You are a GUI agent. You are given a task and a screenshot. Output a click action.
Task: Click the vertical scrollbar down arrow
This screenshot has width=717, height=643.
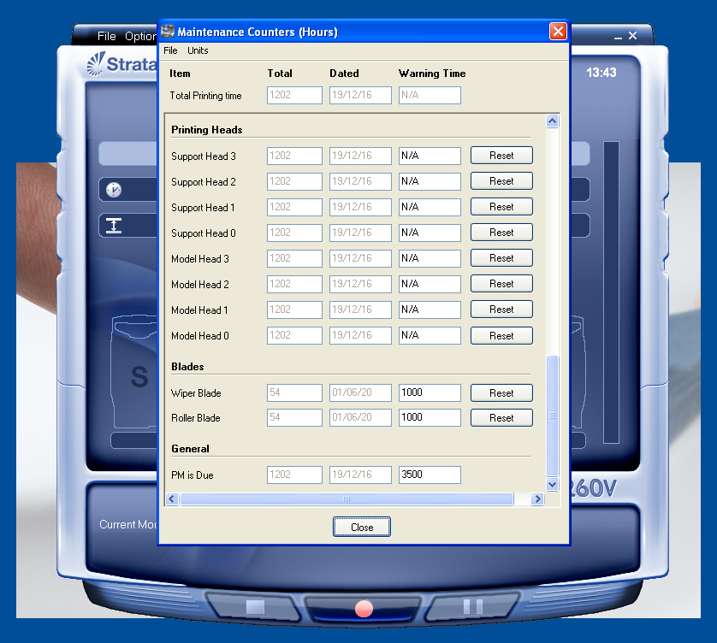coord(553,485)
